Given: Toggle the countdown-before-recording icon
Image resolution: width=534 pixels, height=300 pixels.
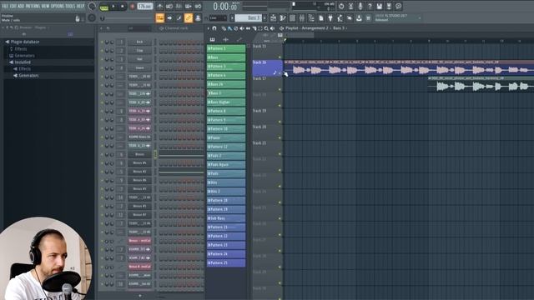Looking at the screenshot, I should [x=179, y=6].
